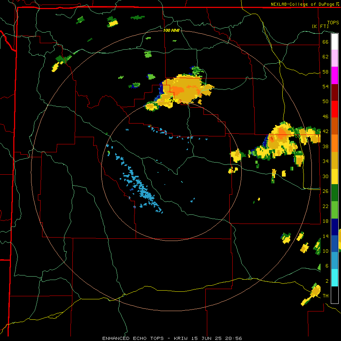
Task: Click the white swatch in the tops legend
Action: (x=335, y=42)
